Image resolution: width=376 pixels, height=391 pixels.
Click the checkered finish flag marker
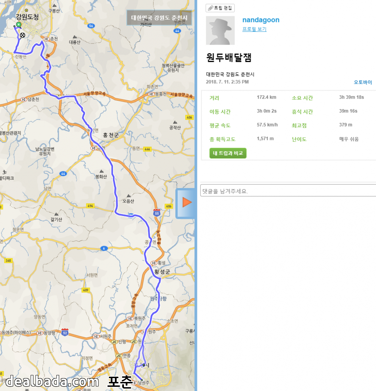tap(23, 35)
